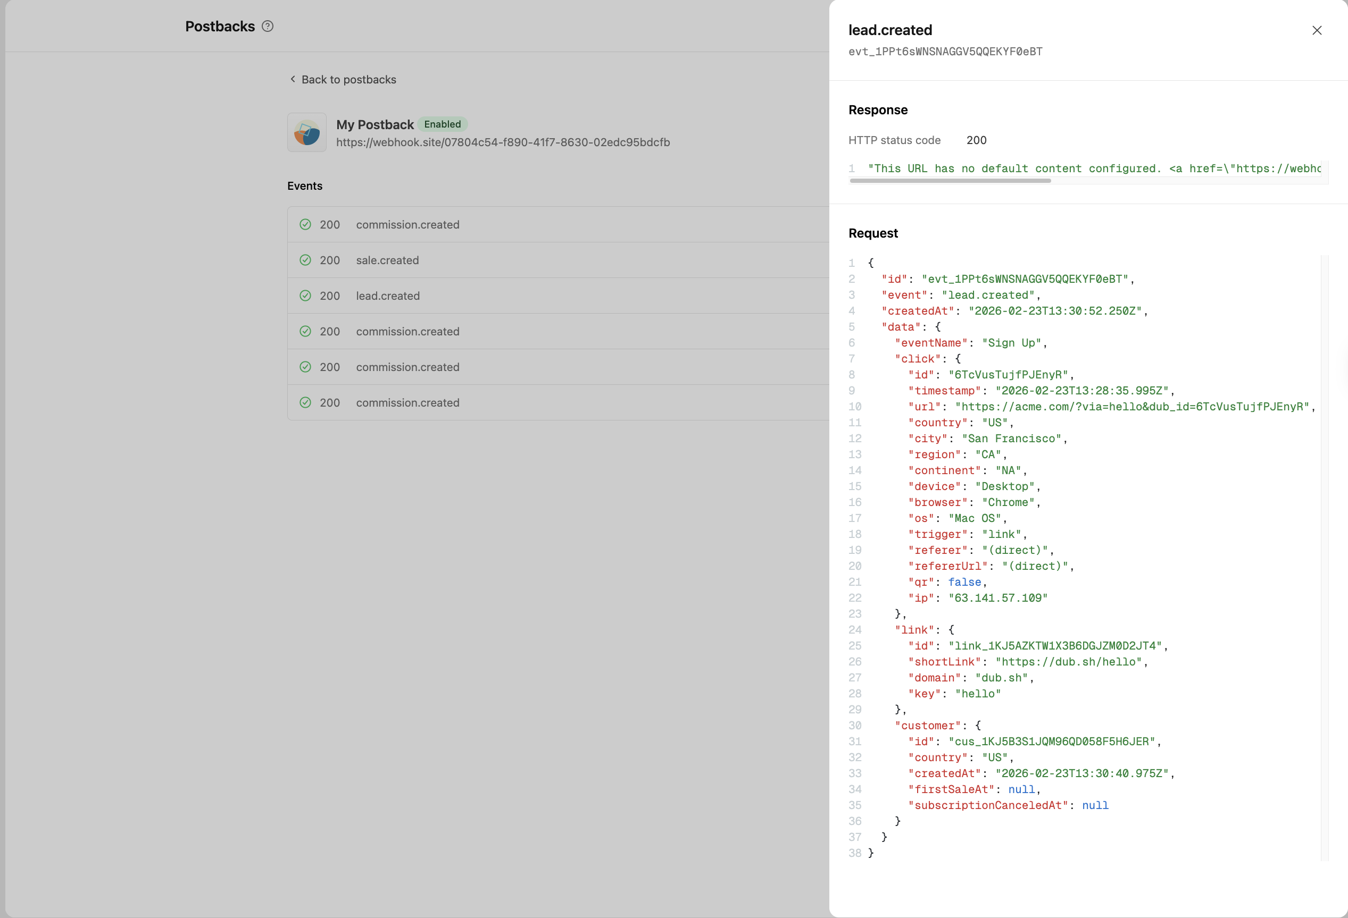Click success check icon on lead.created row

(305, 296)
